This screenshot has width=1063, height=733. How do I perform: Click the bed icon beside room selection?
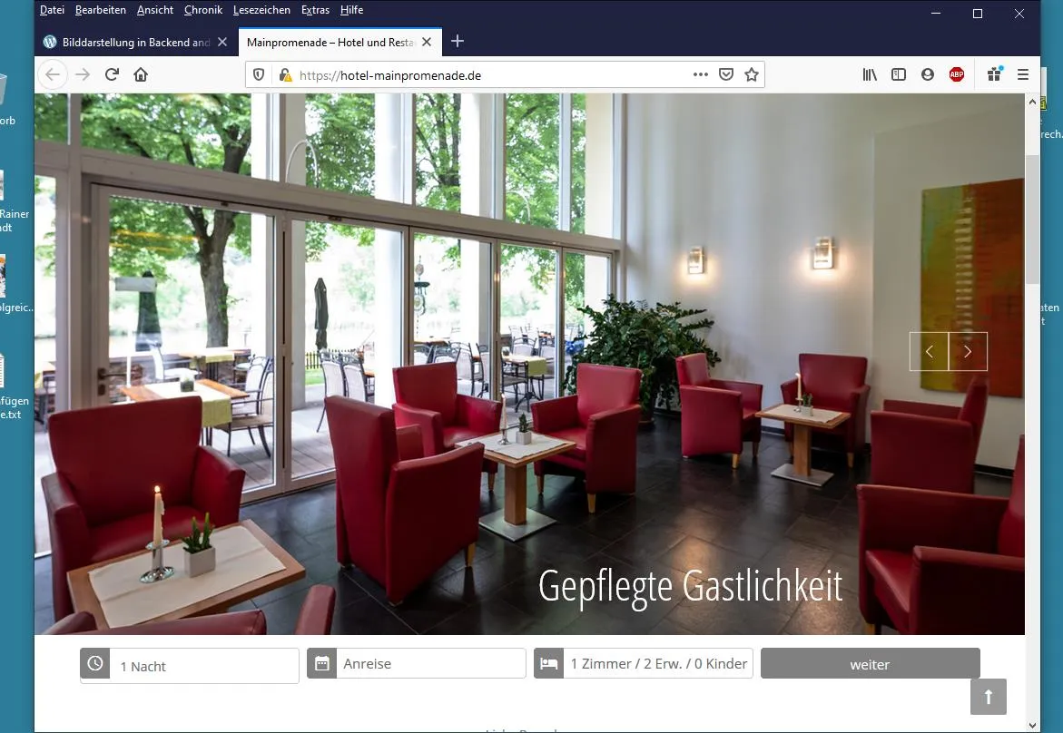click(548, 664)
